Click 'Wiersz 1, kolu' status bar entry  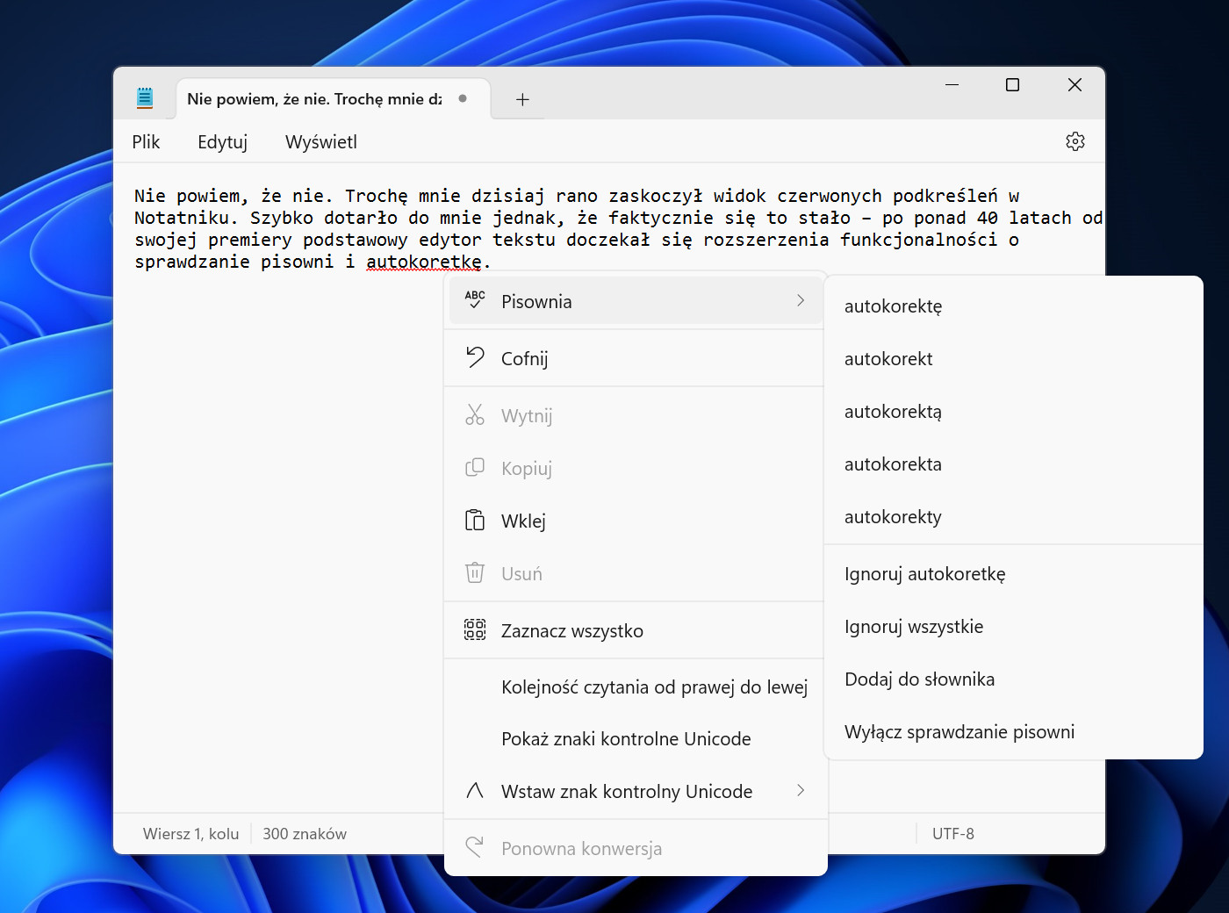point(191,833)
